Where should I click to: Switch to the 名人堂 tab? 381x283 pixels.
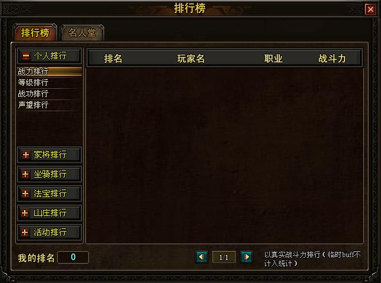point(82,33)
